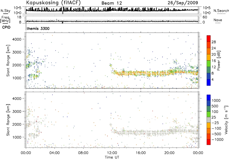This screenshot has height=159, width=229.
Task: Click the 12 dB colorbar tick label
Action: pos(214,67)
